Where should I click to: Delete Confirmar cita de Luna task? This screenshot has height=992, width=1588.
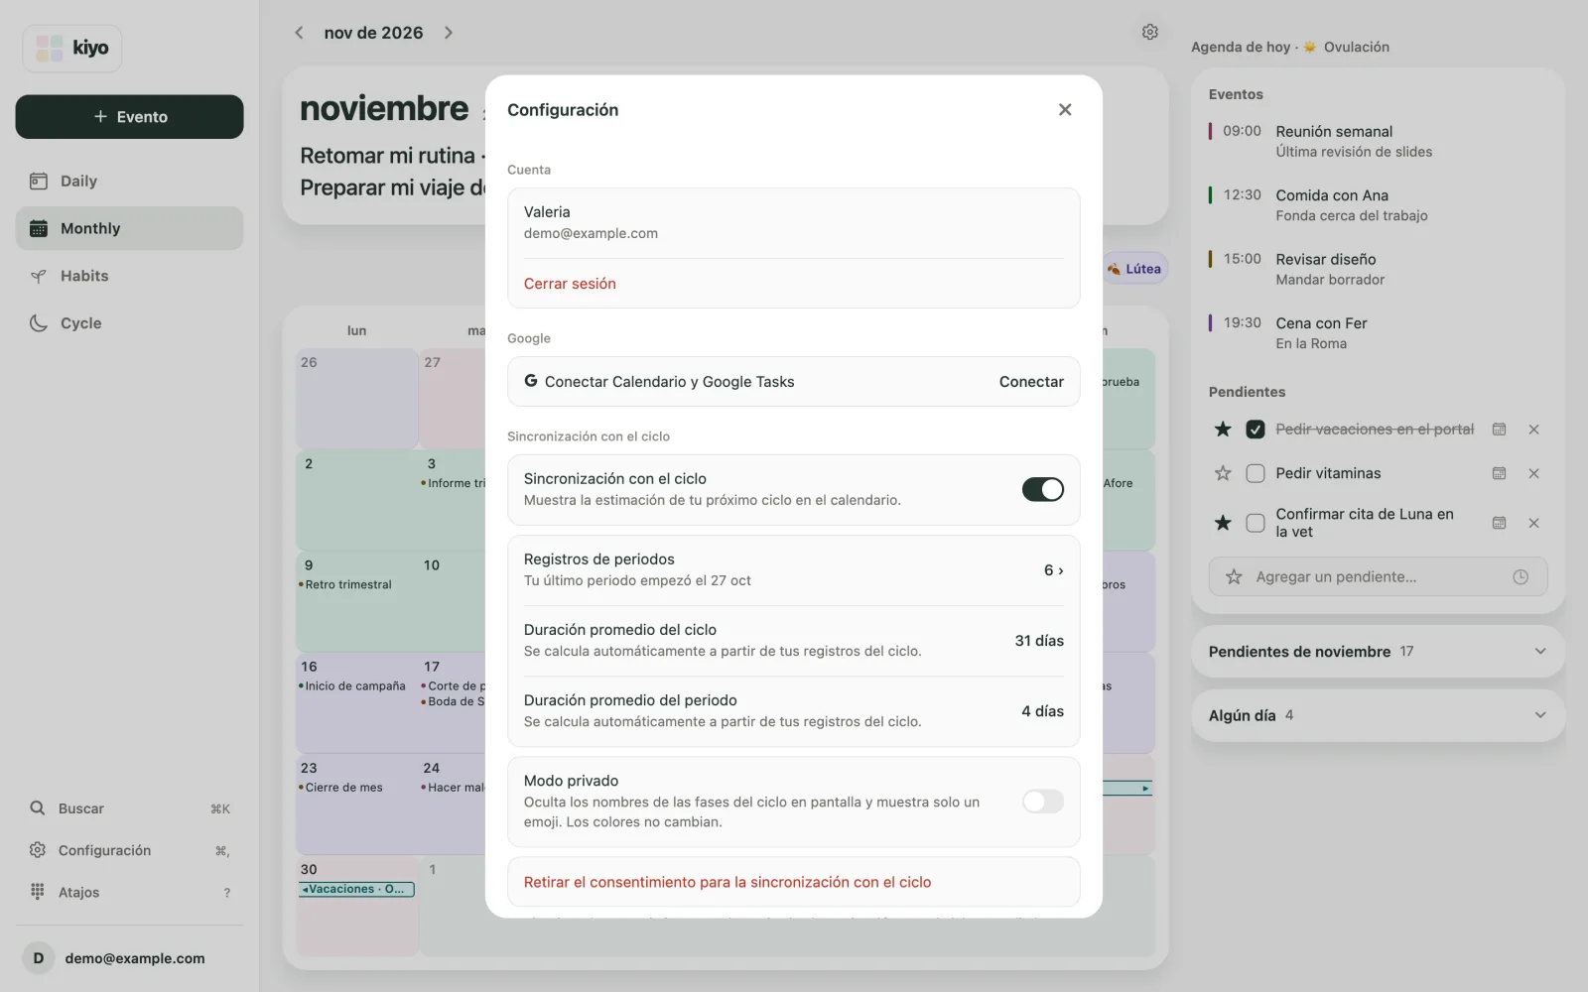1533,523
